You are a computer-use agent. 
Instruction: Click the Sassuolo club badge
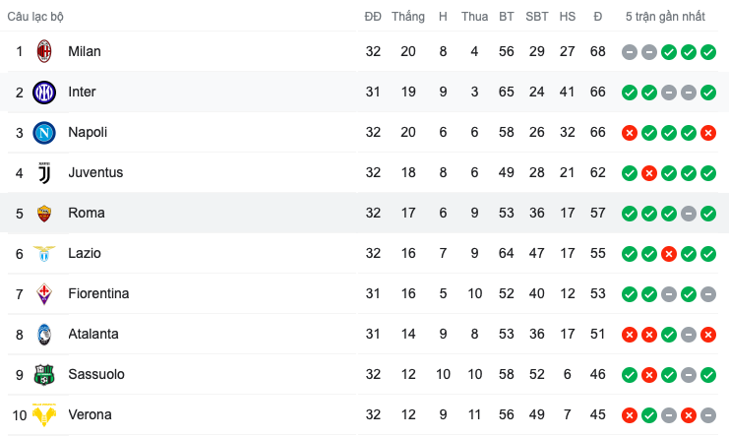pyautogui.click(x=44, y=374)
